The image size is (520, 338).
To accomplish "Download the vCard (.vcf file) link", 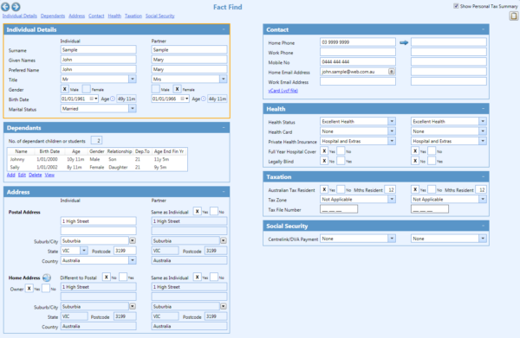I will click(283, 91).
